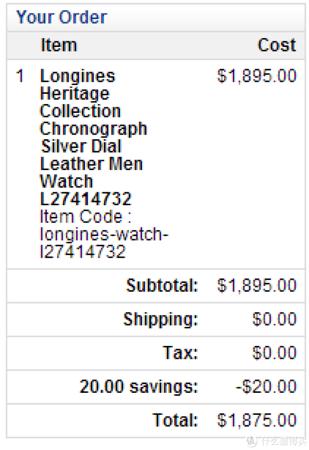Click the Shipping amount $0.00
Viewport: 309px width, 450px height.
point(274,320)
